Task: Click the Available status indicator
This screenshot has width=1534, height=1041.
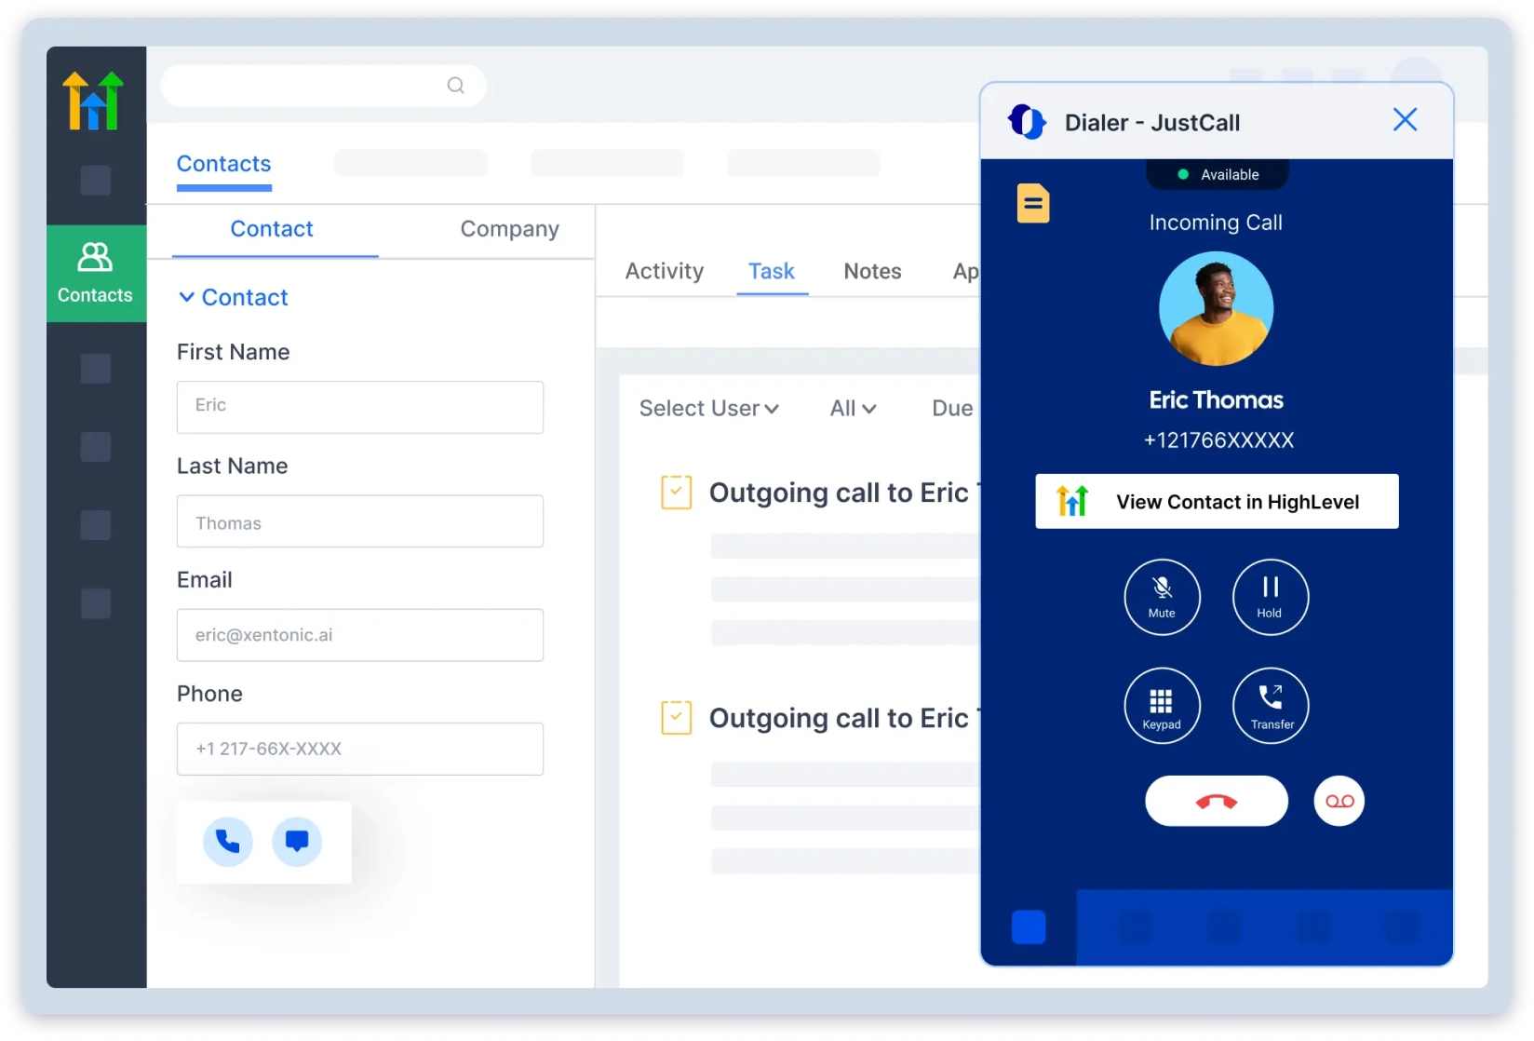Action: pos(1218,174)
